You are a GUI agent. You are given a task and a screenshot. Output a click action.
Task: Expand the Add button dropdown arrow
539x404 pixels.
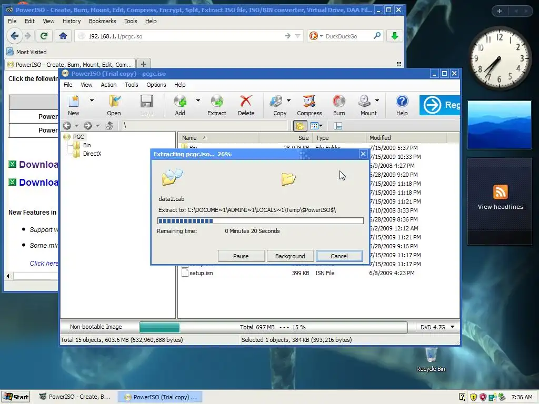[x=198, y=100]
